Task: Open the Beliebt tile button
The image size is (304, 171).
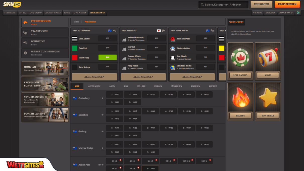Action: (x=240, y=116)
